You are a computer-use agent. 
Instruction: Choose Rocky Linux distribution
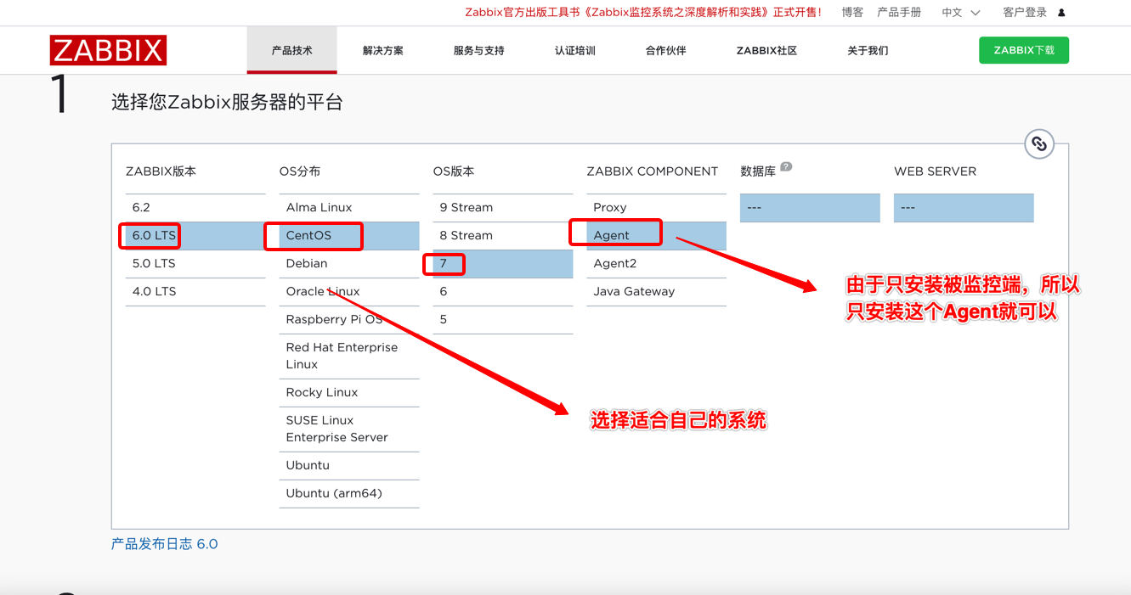(349, 393)
